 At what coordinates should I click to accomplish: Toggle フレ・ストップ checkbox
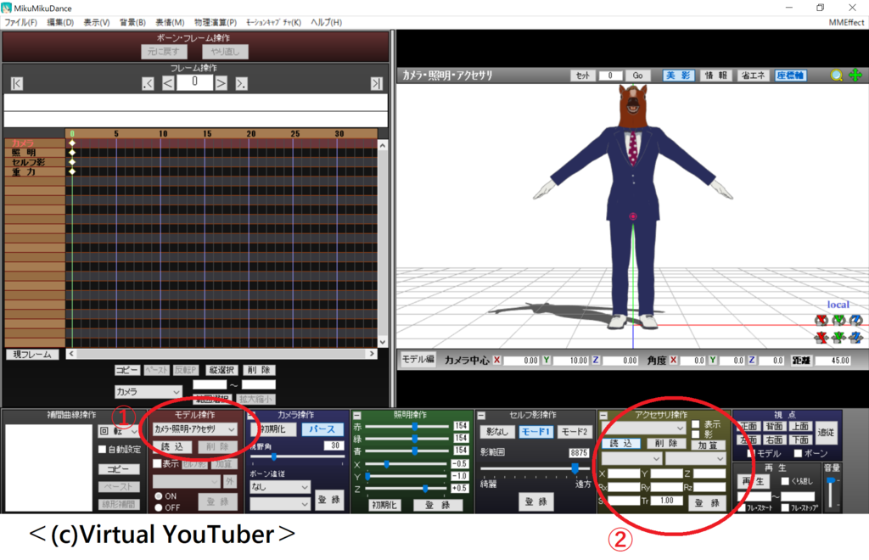[x=785, y=507]
